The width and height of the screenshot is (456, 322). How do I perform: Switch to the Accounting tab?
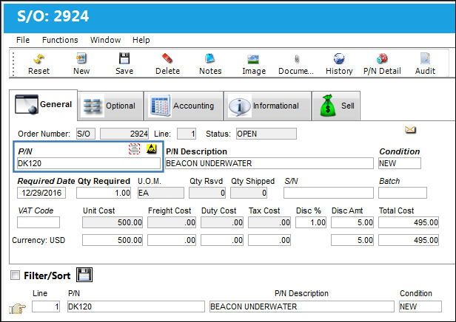[184, 106]
